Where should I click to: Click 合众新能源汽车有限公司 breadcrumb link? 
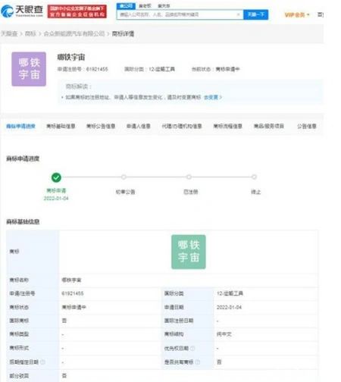(74, 33)
